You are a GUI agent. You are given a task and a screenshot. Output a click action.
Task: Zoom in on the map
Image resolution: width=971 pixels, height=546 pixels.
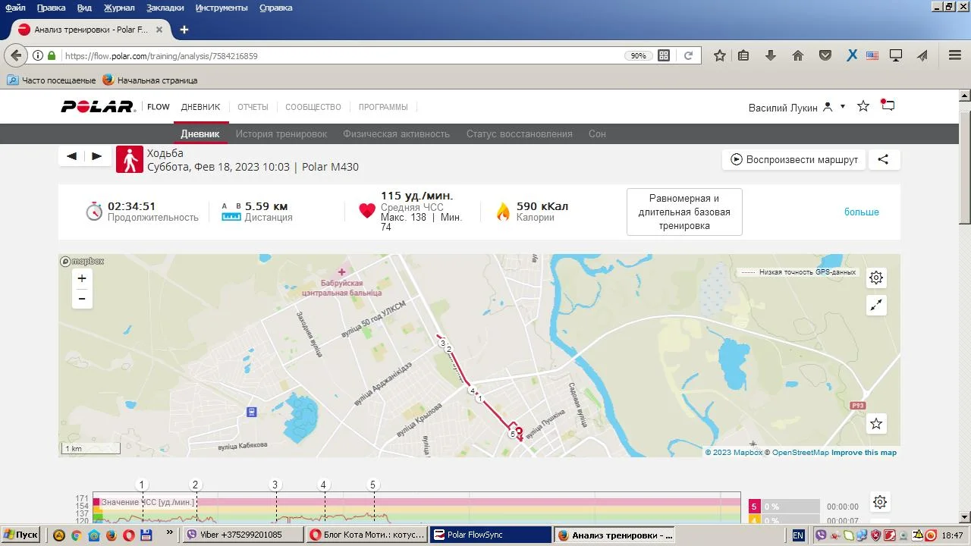pyautogui.click(x=82, y=278)
